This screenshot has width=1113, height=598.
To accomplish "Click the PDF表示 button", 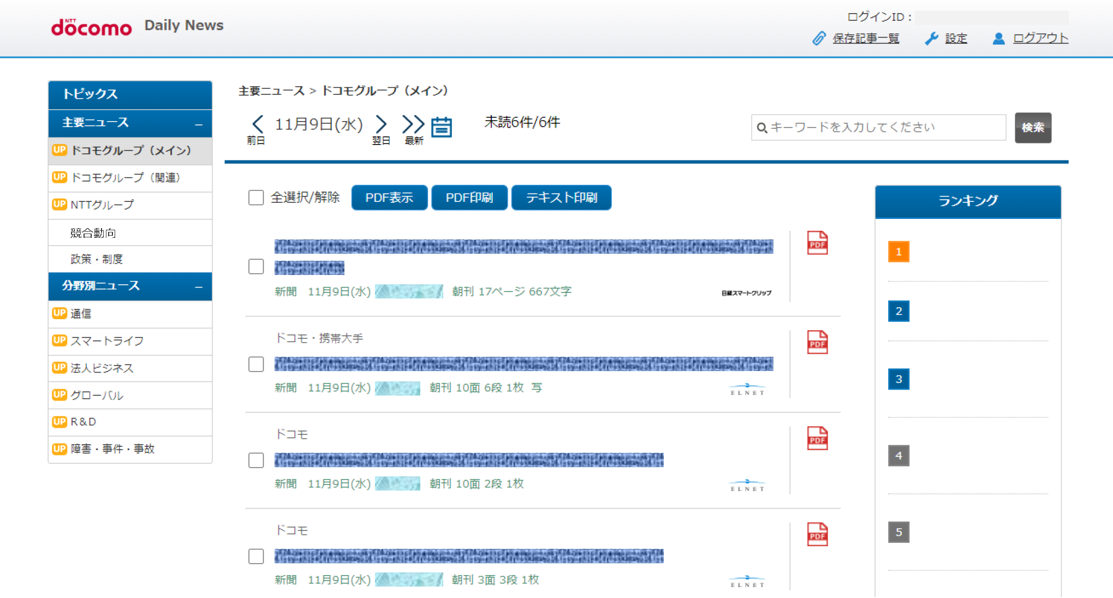I will (x=389, y=198).
